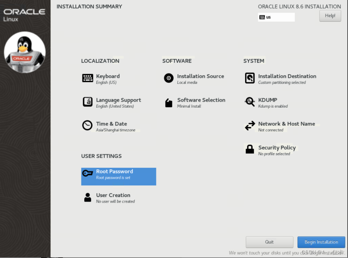Screen dimensions: 348x258
Task: Open the Software Selection label
Action: [x=201, y=100]
